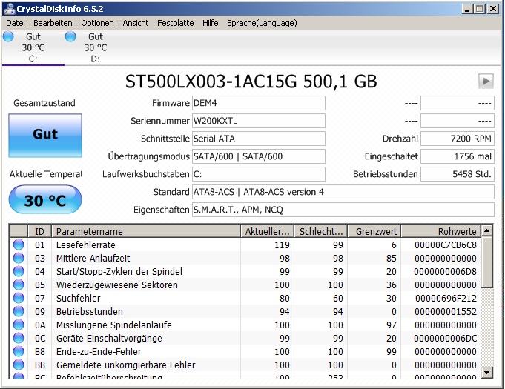Click status orb for Betriebsstunden row 09
The image size is (505, 389).
coord(19,311)
